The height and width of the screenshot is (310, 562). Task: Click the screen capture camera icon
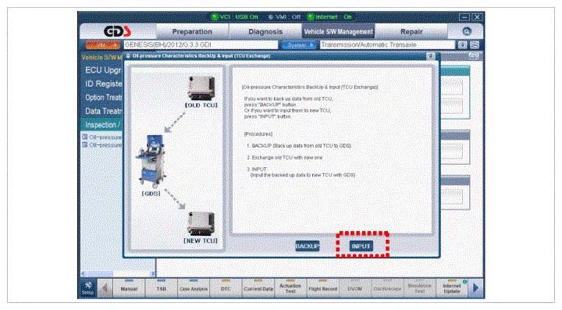click(x=463, y=45)
